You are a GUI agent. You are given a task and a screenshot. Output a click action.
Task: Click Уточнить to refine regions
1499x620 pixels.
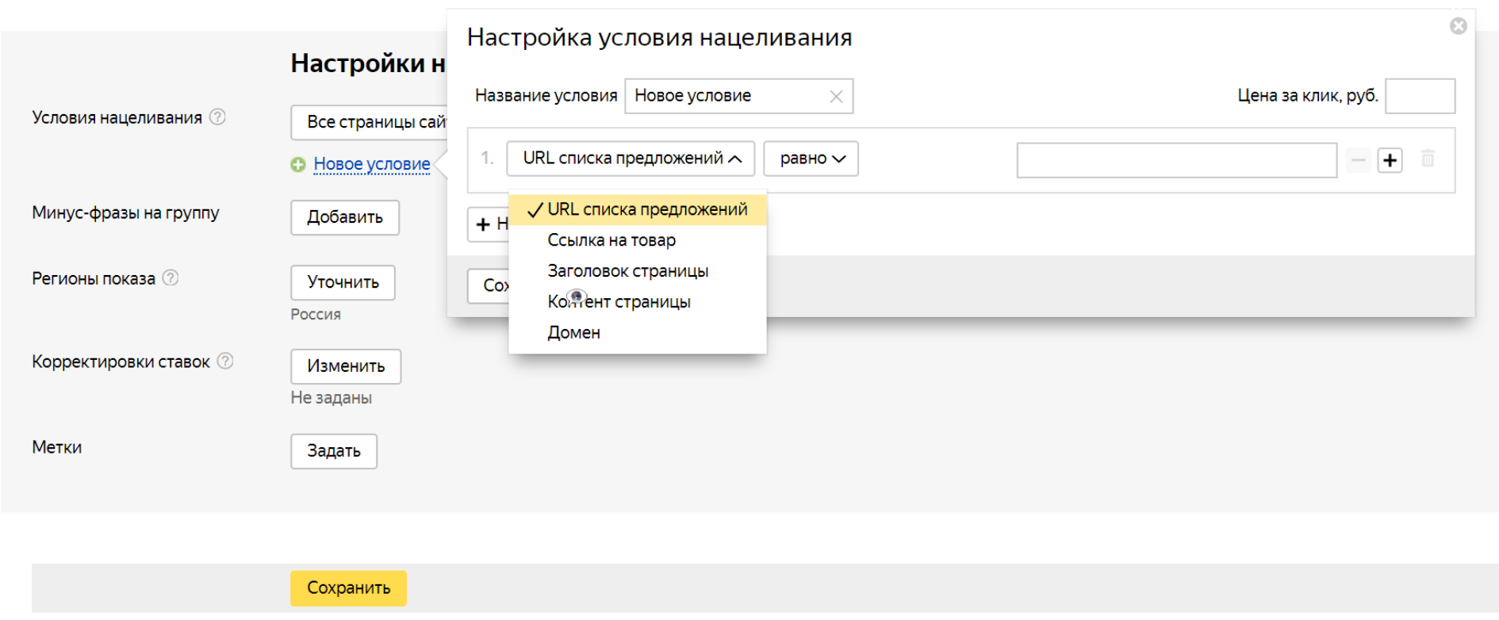[343, 282]
